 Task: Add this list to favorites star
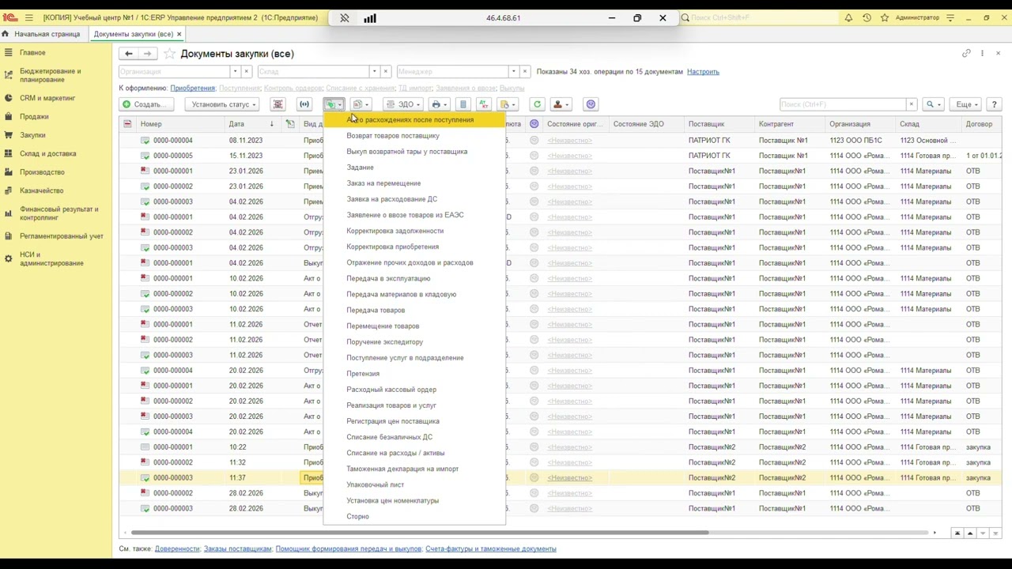169,54
